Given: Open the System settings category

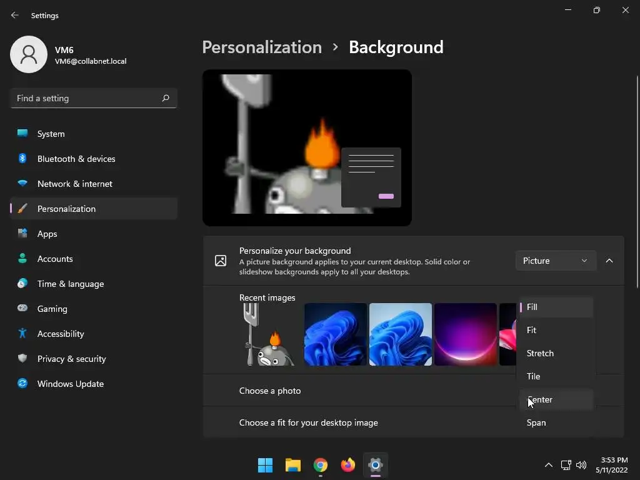Looking at the screenshot, I should pos(94,134).
